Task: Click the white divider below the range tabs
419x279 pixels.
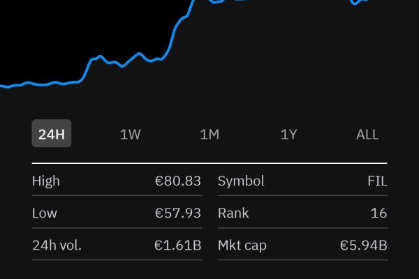Action: 209,163
